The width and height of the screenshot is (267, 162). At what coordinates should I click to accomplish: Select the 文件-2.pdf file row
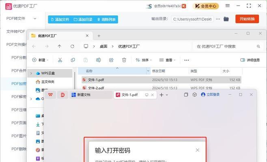[x=161, y=88]
